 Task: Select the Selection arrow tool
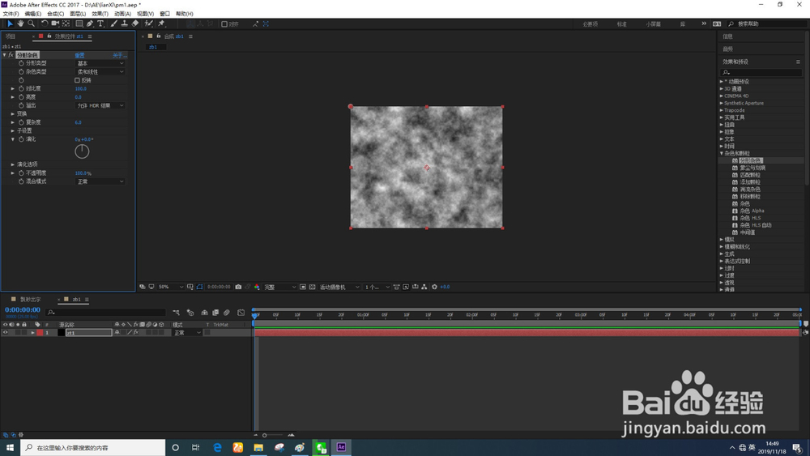coord(10,23)
